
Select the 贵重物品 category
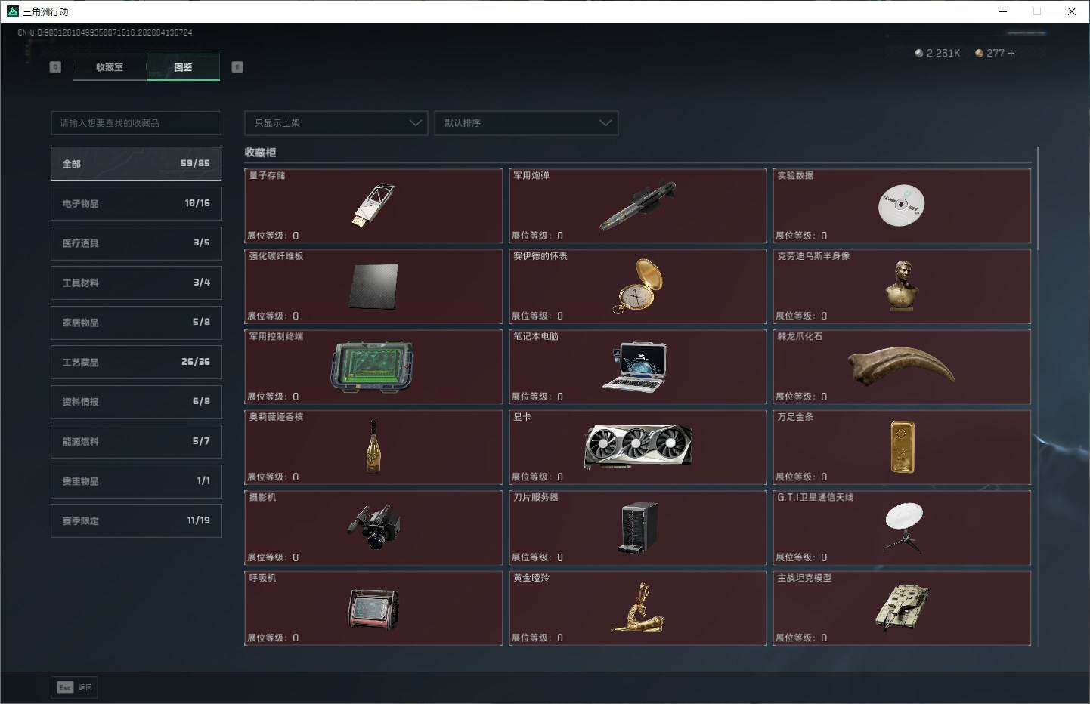pos(136,481)
